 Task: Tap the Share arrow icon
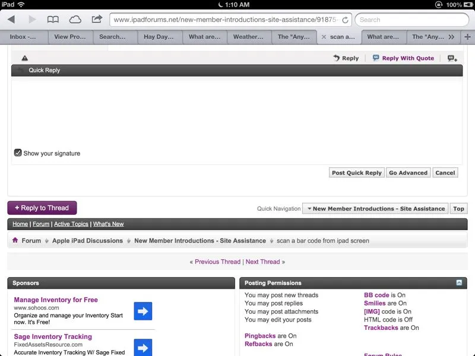(97, 20)
